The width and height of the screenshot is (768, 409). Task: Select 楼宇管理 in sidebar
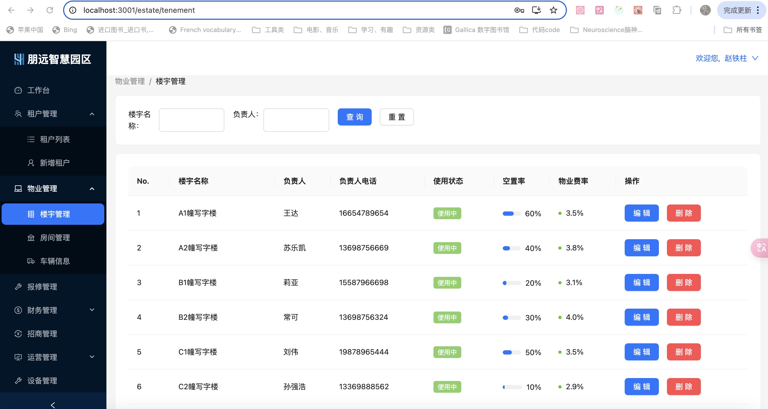coord(53,214)
